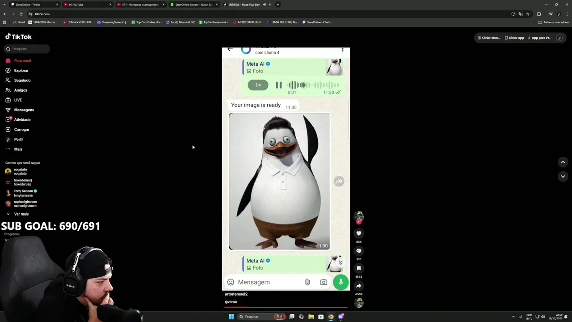Open eogaiato followed account
The width and height of the screenshot is (572, 322).
click(17, 171)
